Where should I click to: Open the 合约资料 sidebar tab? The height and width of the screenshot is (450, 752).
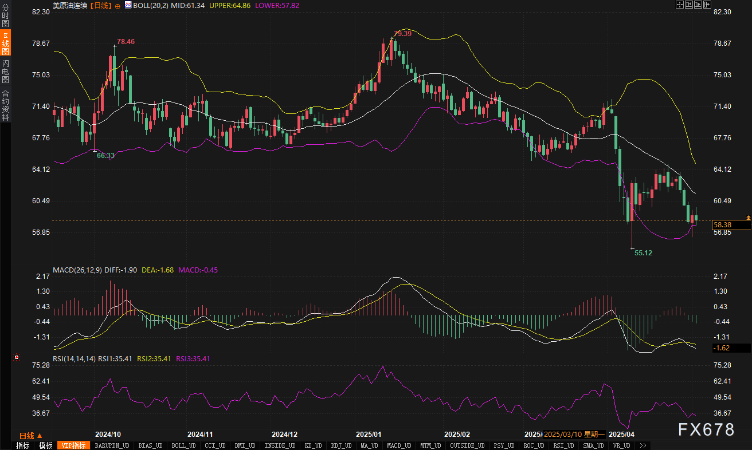pyautogui.click(x=5, y=105)
